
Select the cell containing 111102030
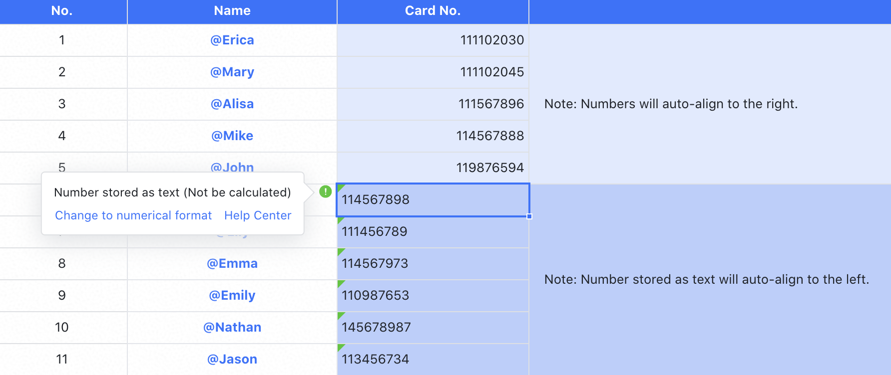(433, 40)
